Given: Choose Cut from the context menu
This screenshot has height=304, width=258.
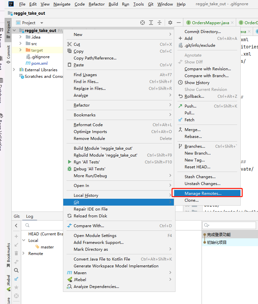Looking at the screenshot, I should point(119,44).
